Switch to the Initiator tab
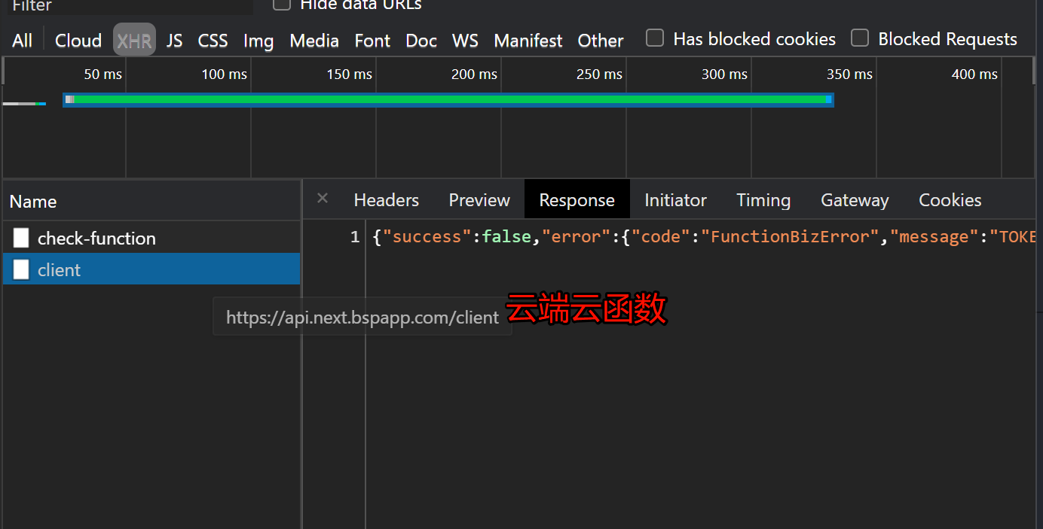Image resolution: width=1043 pixels, height=529 pixels. coord(675,200)
